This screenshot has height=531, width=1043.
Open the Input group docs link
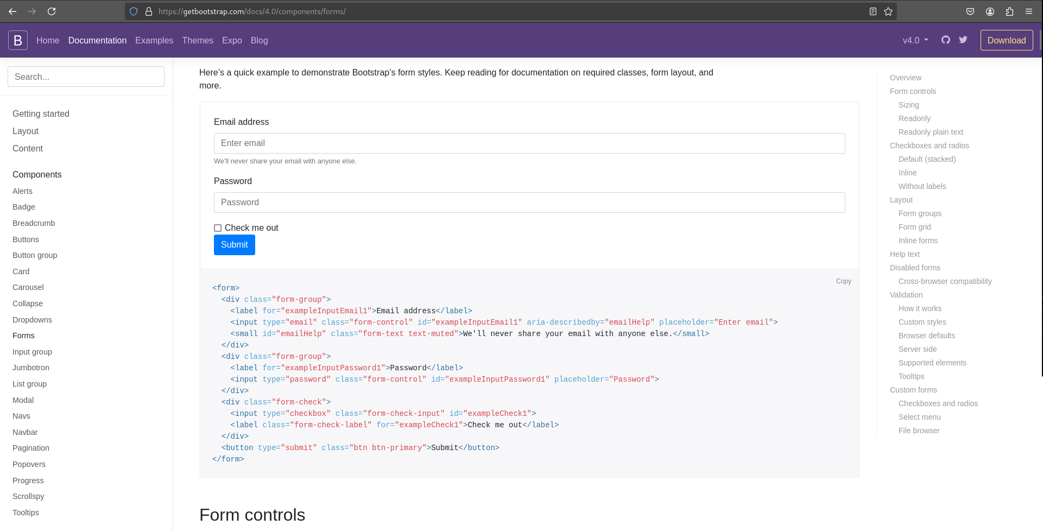point(32,352)
